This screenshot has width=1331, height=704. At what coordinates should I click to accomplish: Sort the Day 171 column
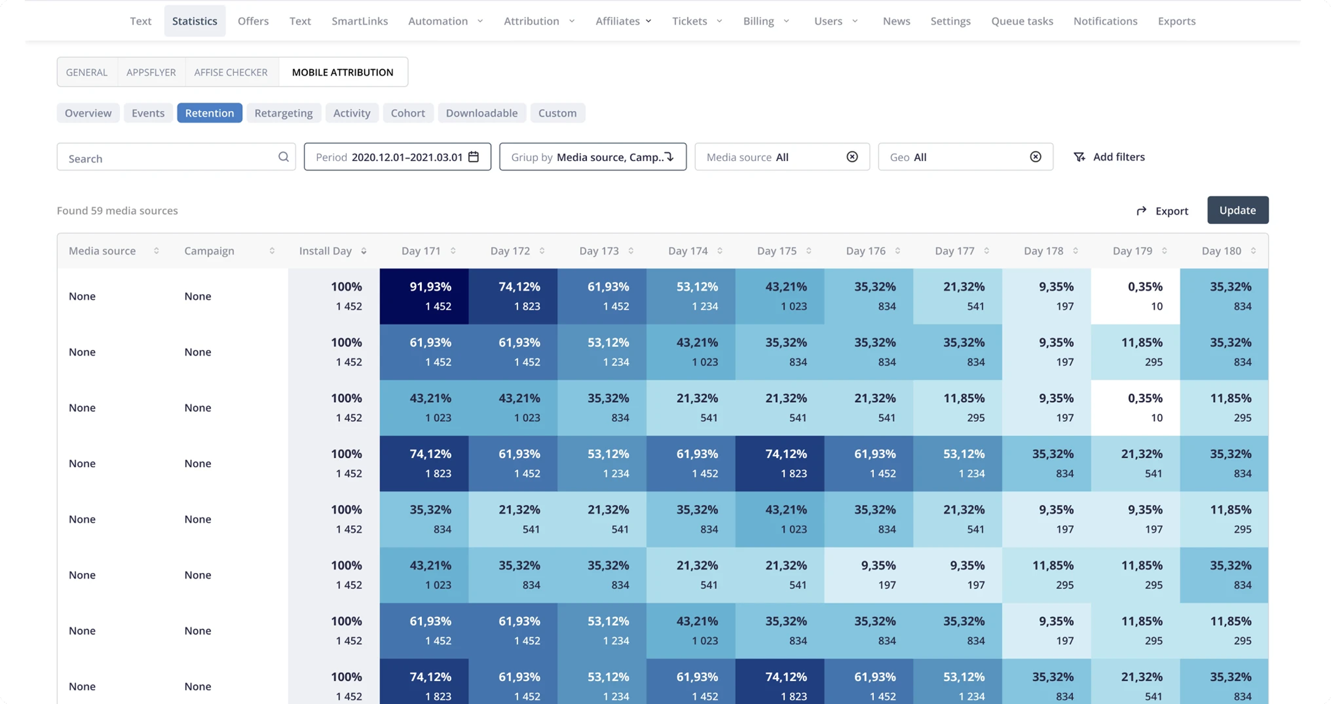(453, 250)
